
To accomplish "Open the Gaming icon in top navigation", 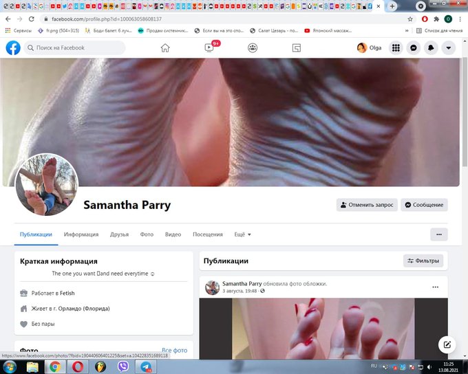I will click(x=297, y=47).
